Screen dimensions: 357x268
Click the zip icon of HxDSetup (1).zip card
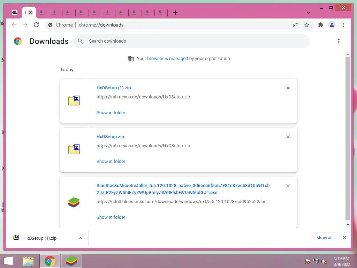coord(74,100)
